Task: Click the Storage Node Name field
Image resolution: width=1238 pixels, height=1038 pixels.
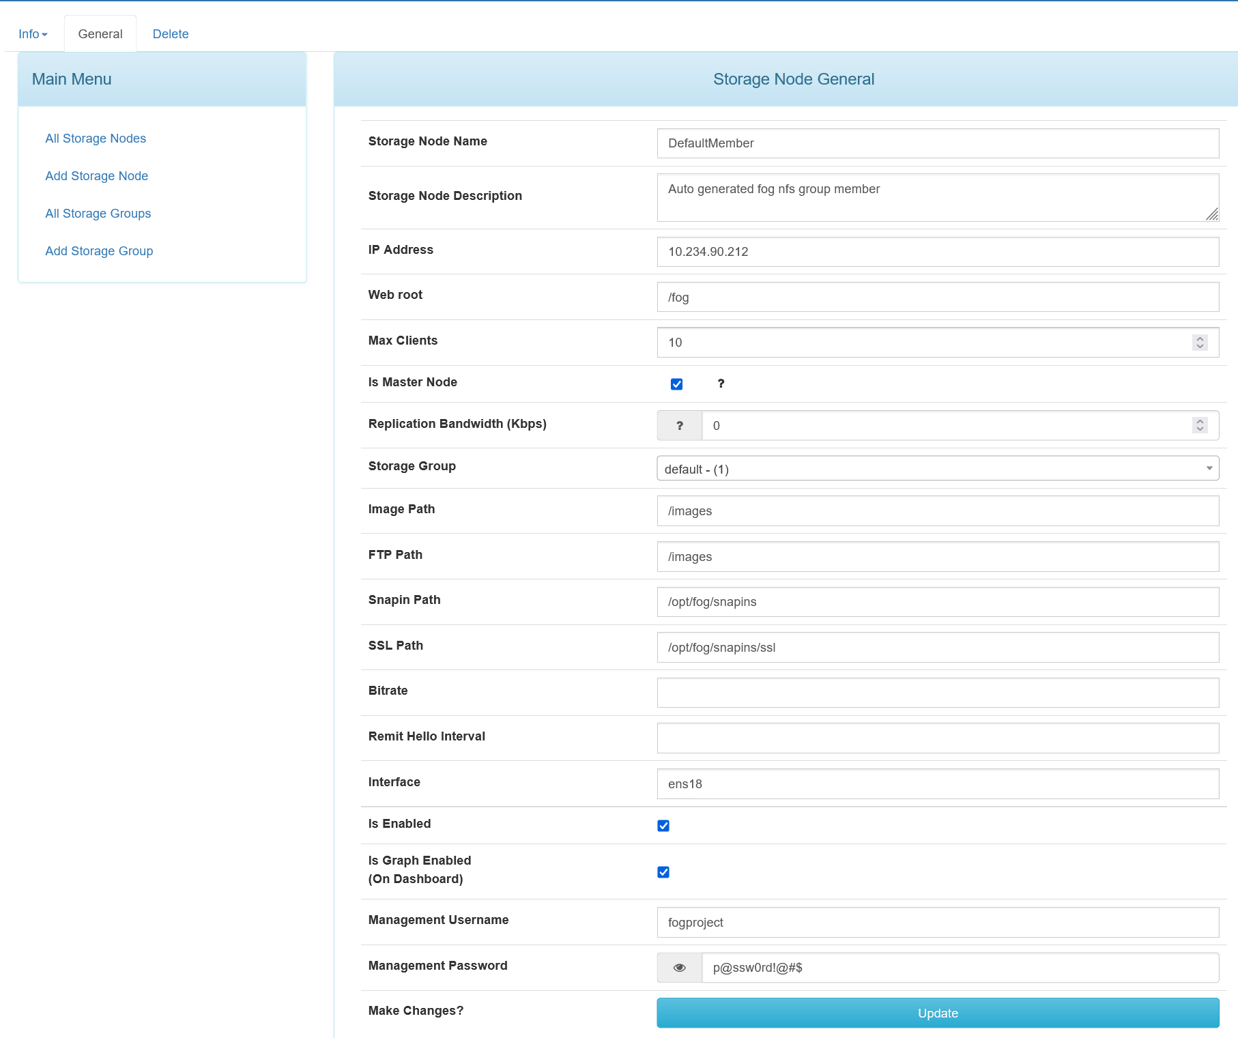Action: click(x=938, y=143)
